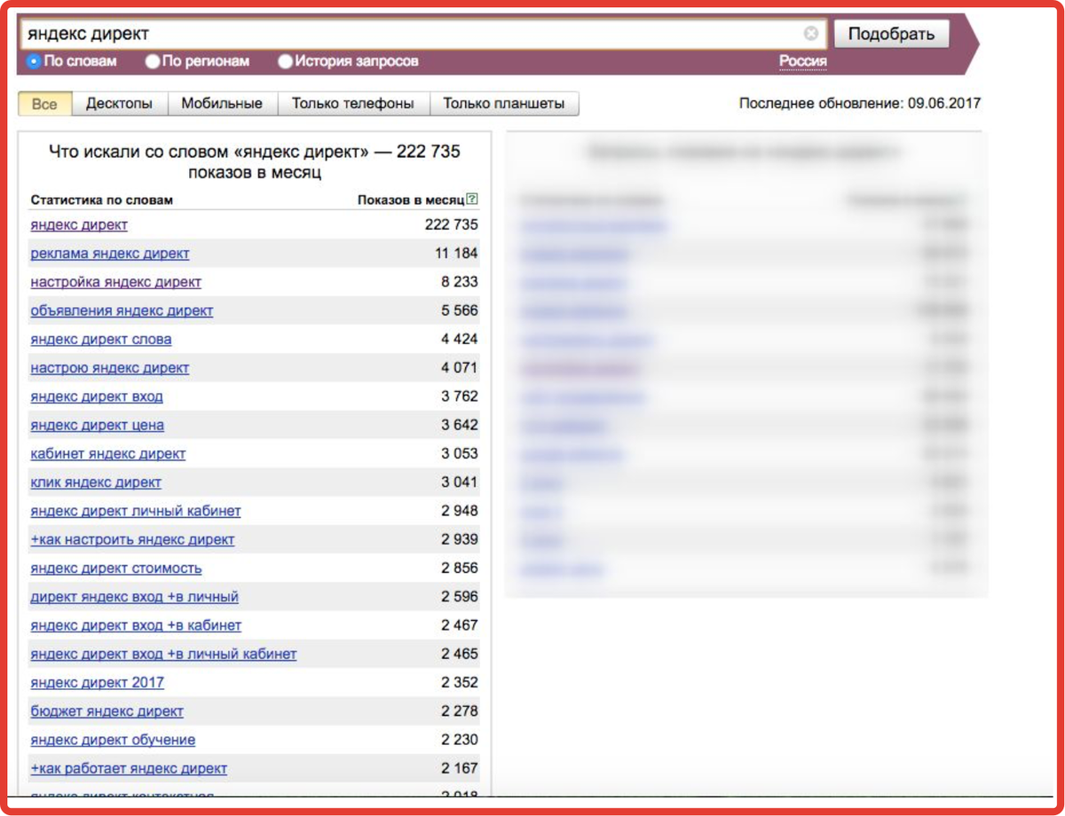
Task: Click the 3 053 impressions value
Action: [x=460, y=453]
